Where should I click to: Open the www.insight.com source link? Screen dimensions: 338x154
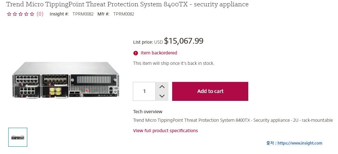(300, 143)
